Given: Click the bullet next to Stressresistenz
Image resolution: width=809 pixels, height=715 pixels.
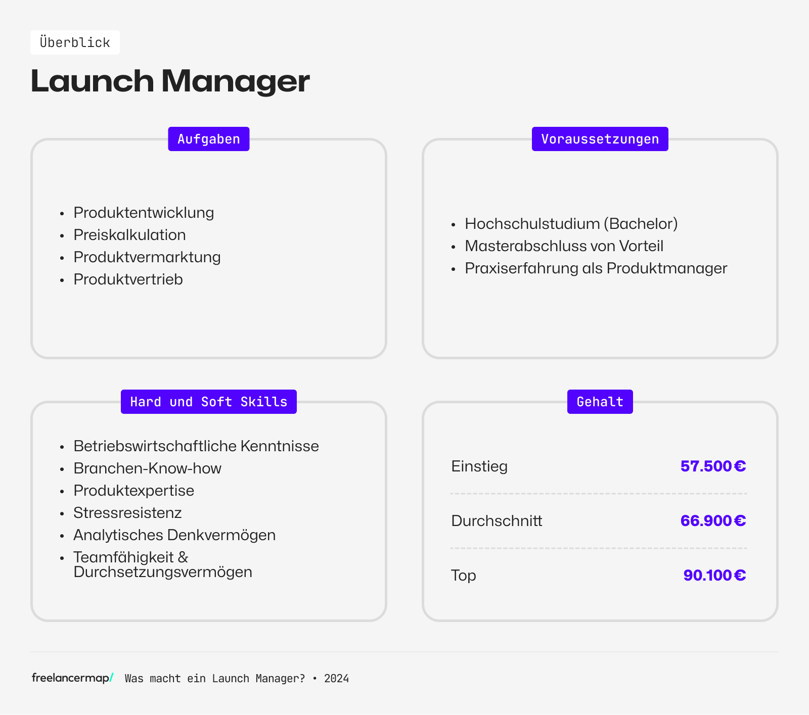Looking at the screenshot, I should coord(62,513).
